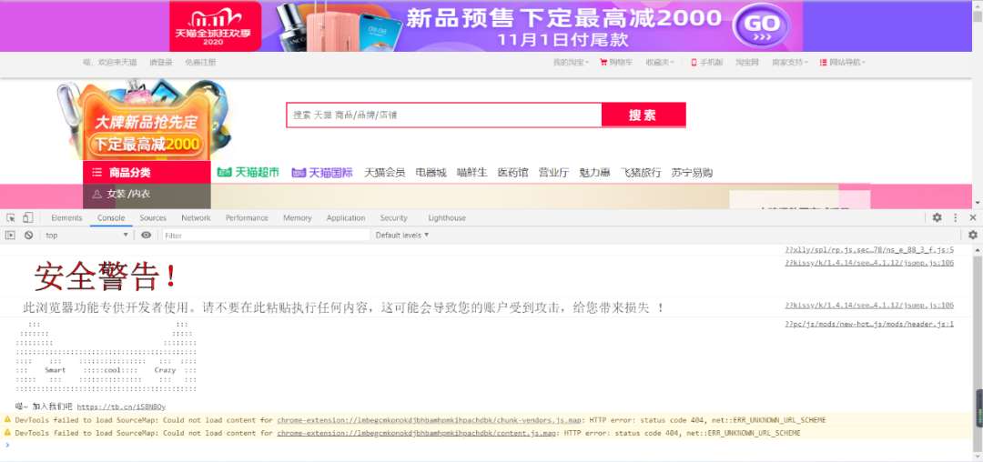Click the 天猫超市 logo link
Screen dimensions: 983x462
pyautogui.click(x=248, y=172)
